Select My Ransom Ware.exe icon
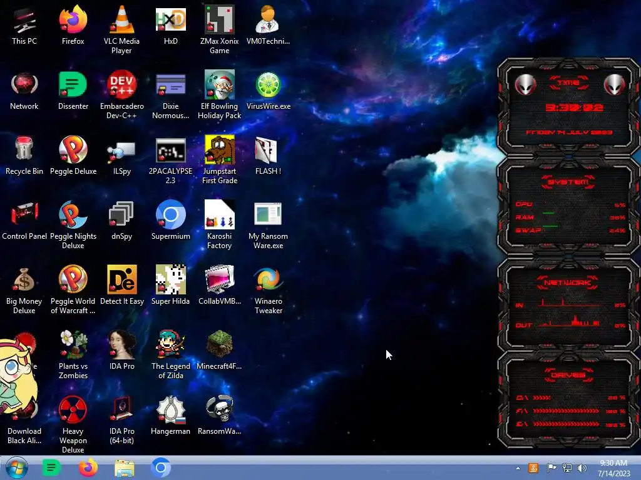Viewport: 641px width, 480px height. 268,224
